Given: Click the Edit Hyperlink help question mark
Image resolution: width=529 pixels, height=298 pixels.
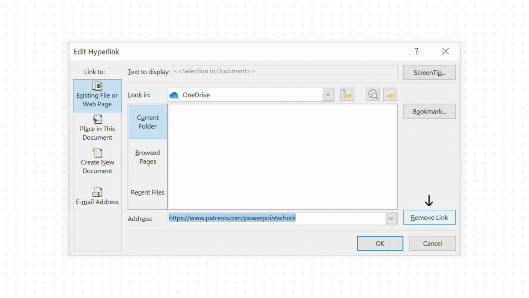Looking at the screenshot, I should point(416,51).
